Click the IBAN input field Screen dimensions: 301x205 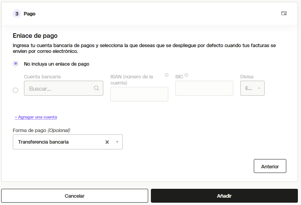tap(139, 94)
